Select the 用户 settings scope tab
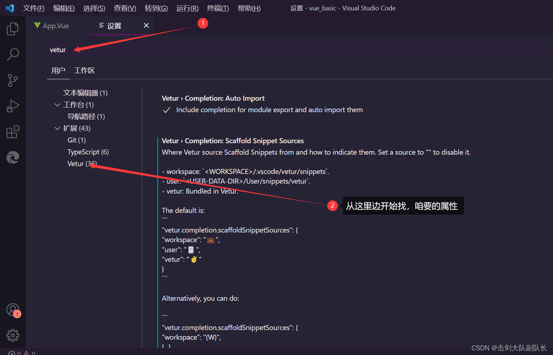The image size is (553, 355). pos(58,70)
